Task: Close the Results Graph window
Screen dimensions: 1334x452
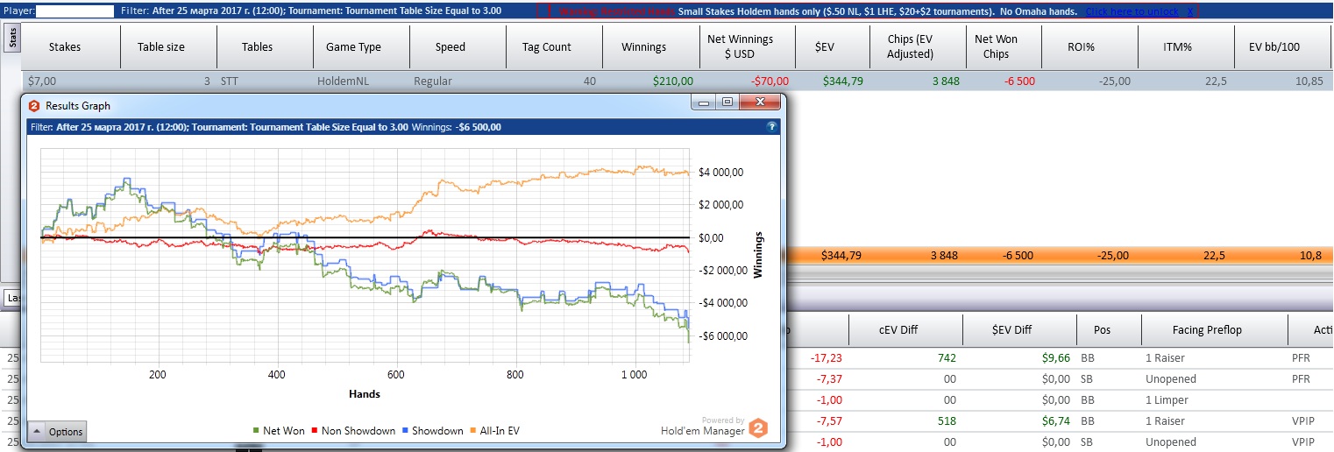Action: (758, 102)
